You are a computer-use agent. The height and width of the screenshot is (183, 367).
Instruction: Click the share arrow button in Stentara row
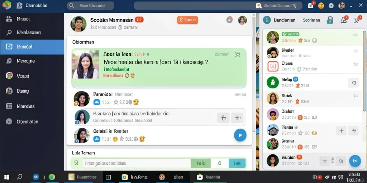(223, 118)
